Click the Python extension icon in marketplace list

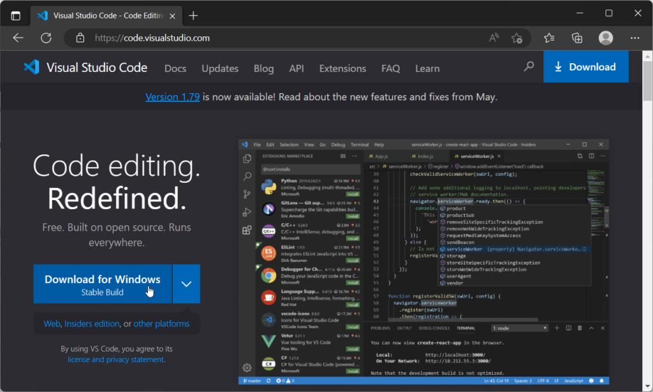pos(268,187)
